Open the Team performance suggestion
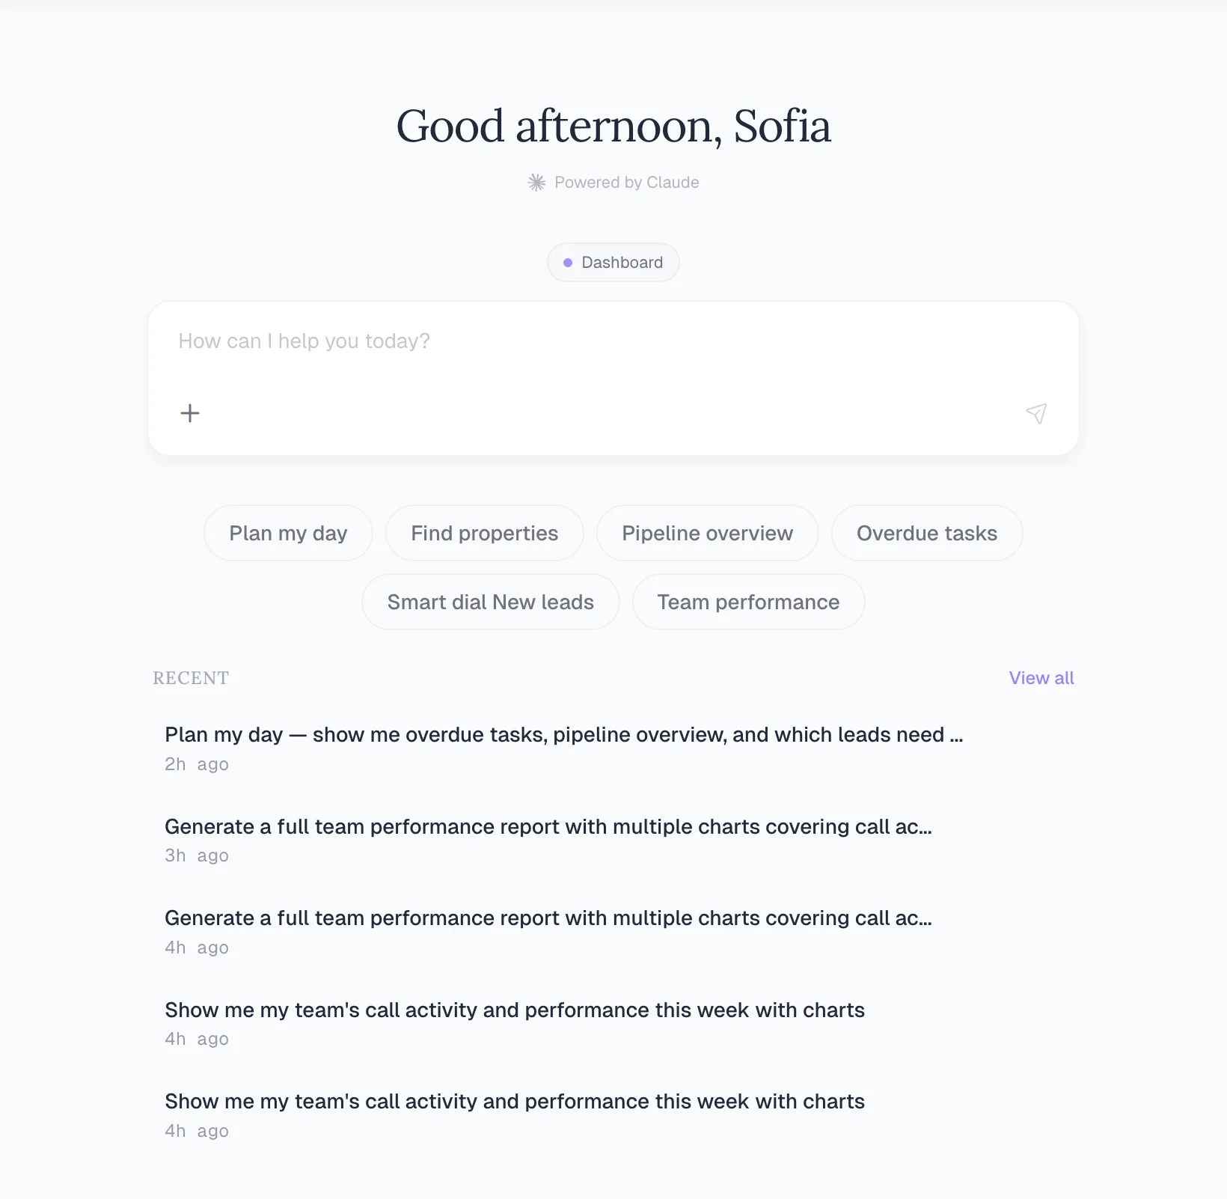The height and width of the screenshot is (1199, 1227). (748, 602)
